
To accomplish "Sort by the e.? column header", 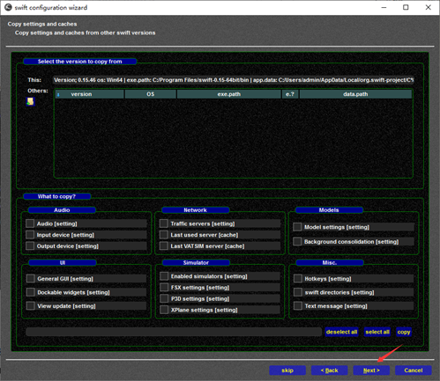I will [x=290, y=94].
